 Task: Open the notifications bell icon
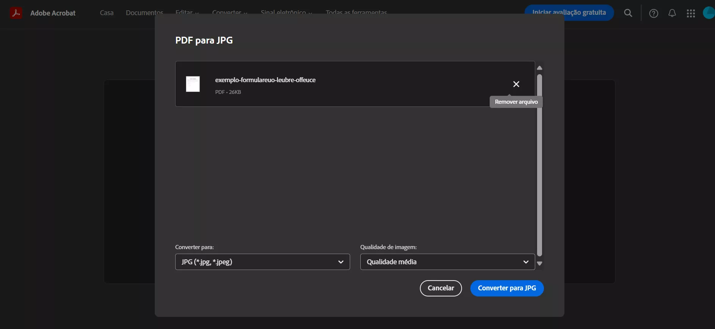click(x=672, y=13)
